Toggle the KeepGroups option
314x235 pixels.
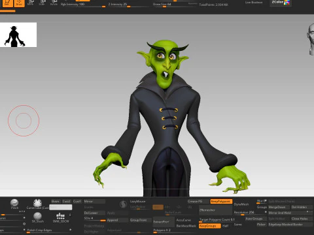coord(209,226)
